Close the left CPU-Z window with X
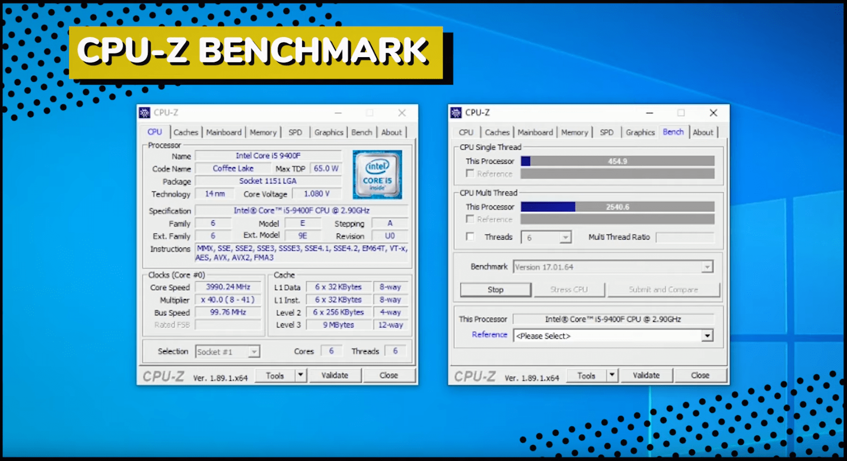This screenshot has width=847, height=461. pyautogui.click(x=402, y=113)
